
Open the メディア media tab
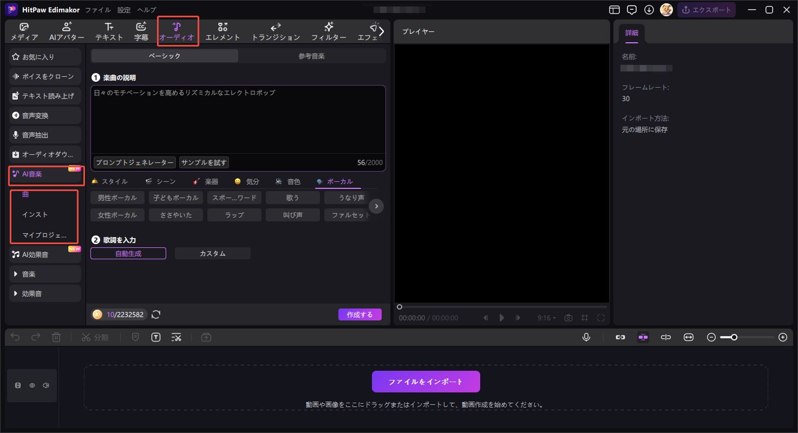point(24,32)
